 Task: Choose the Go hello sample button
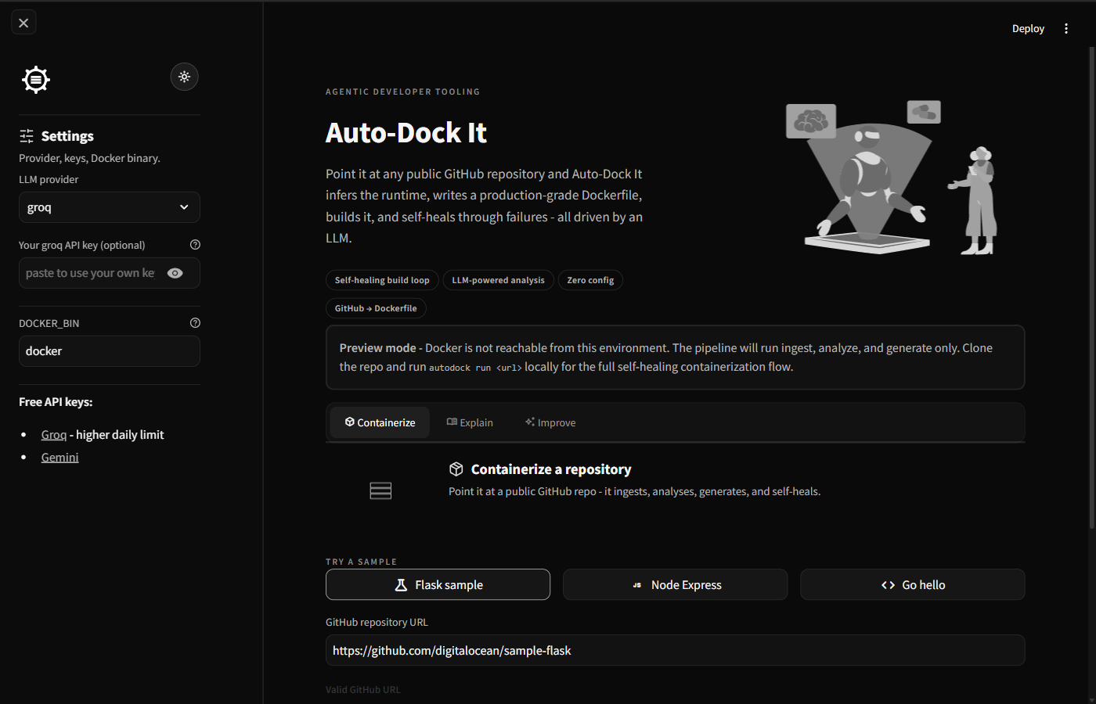click(912, 584)
